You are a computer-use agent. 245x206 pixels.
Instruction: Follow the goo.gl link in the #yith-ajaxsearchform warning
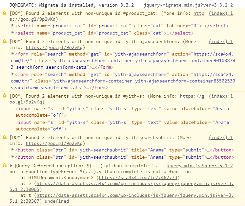pos(54,48)
